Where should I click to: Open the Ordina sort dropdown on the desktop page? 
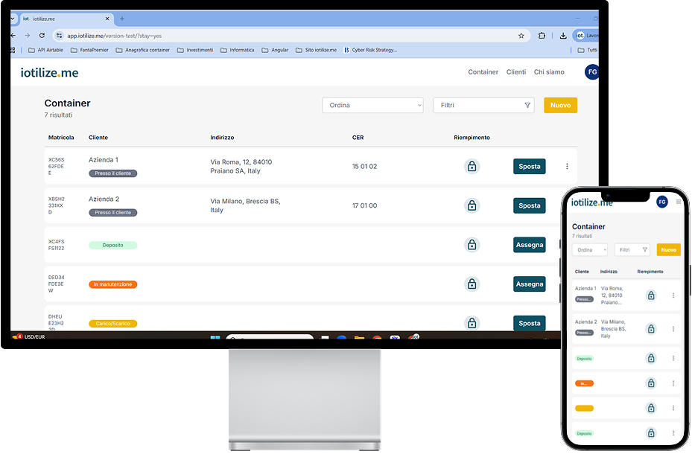pyautogui.click(x=373, y=105)
